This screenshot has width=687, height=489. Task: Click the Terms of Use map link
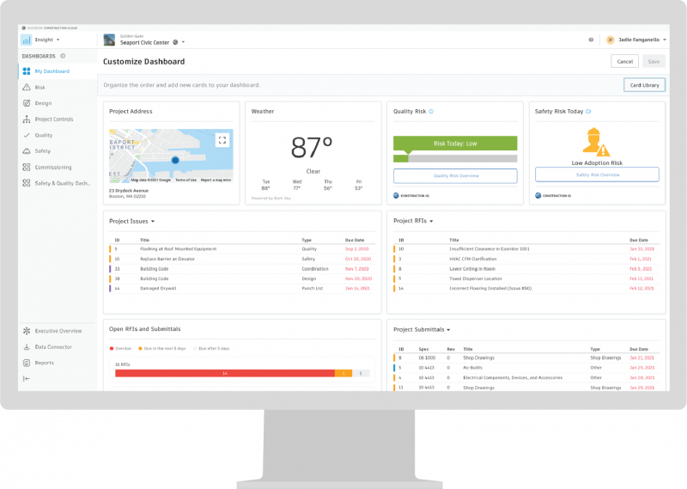pyautogui.click(x=185, y=180)
